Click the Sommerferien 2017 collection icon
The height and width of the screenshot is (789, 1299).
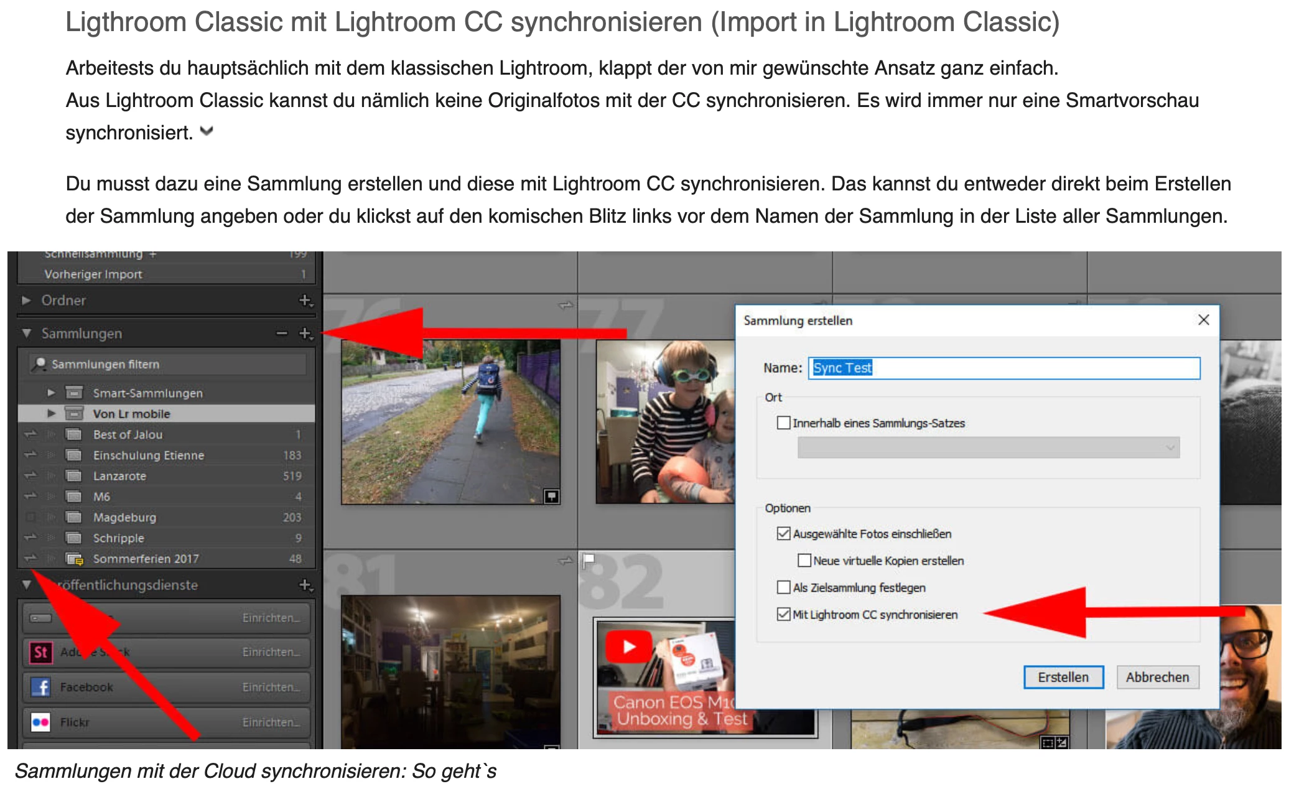click(x=75, y=559)
